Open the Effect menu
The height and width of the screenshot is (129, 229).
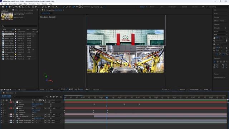(25, 4)
